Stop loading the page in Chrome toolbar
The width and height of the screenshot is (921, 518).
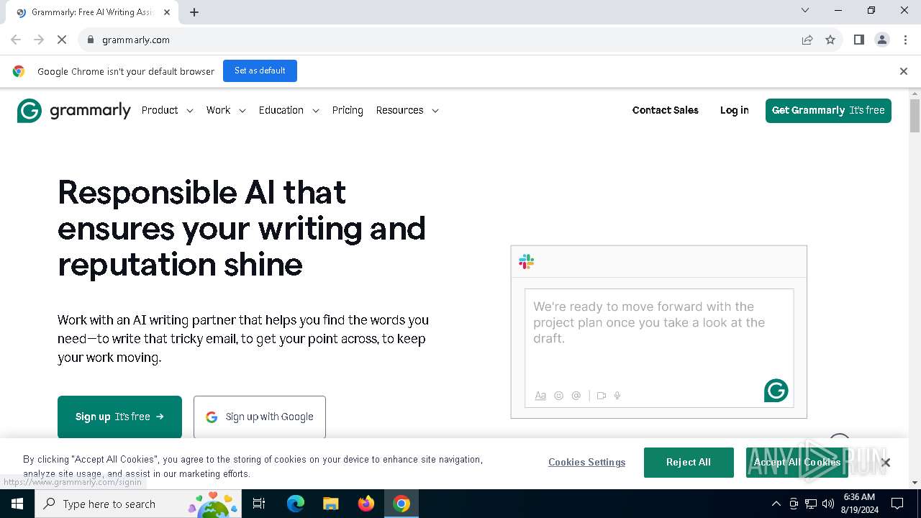click(x=62, y=40)
